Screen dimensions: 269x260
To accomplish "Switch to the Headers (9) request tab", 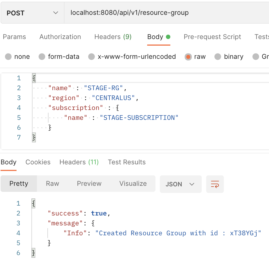I will [113, 37].
